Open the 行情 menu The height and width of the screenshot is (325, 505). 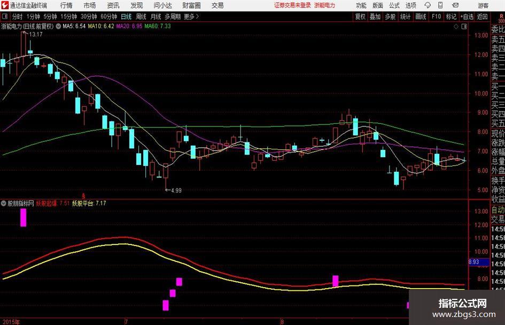tap(66, 5)
